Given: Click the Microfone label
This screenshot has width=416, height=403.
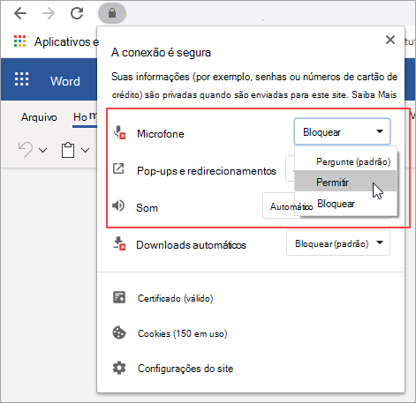Looking at the screenshot, I should click(x=161, y=134).
